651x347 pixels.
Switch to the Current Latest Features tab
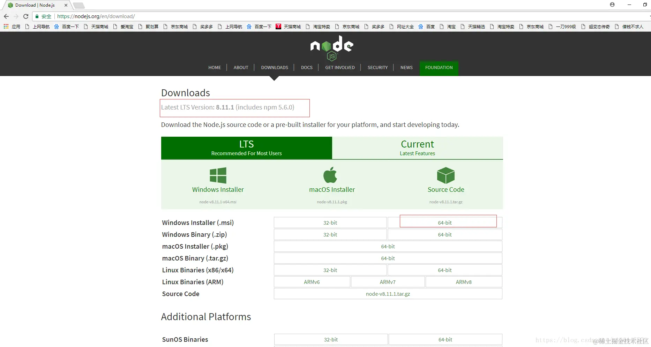(417, 148)
